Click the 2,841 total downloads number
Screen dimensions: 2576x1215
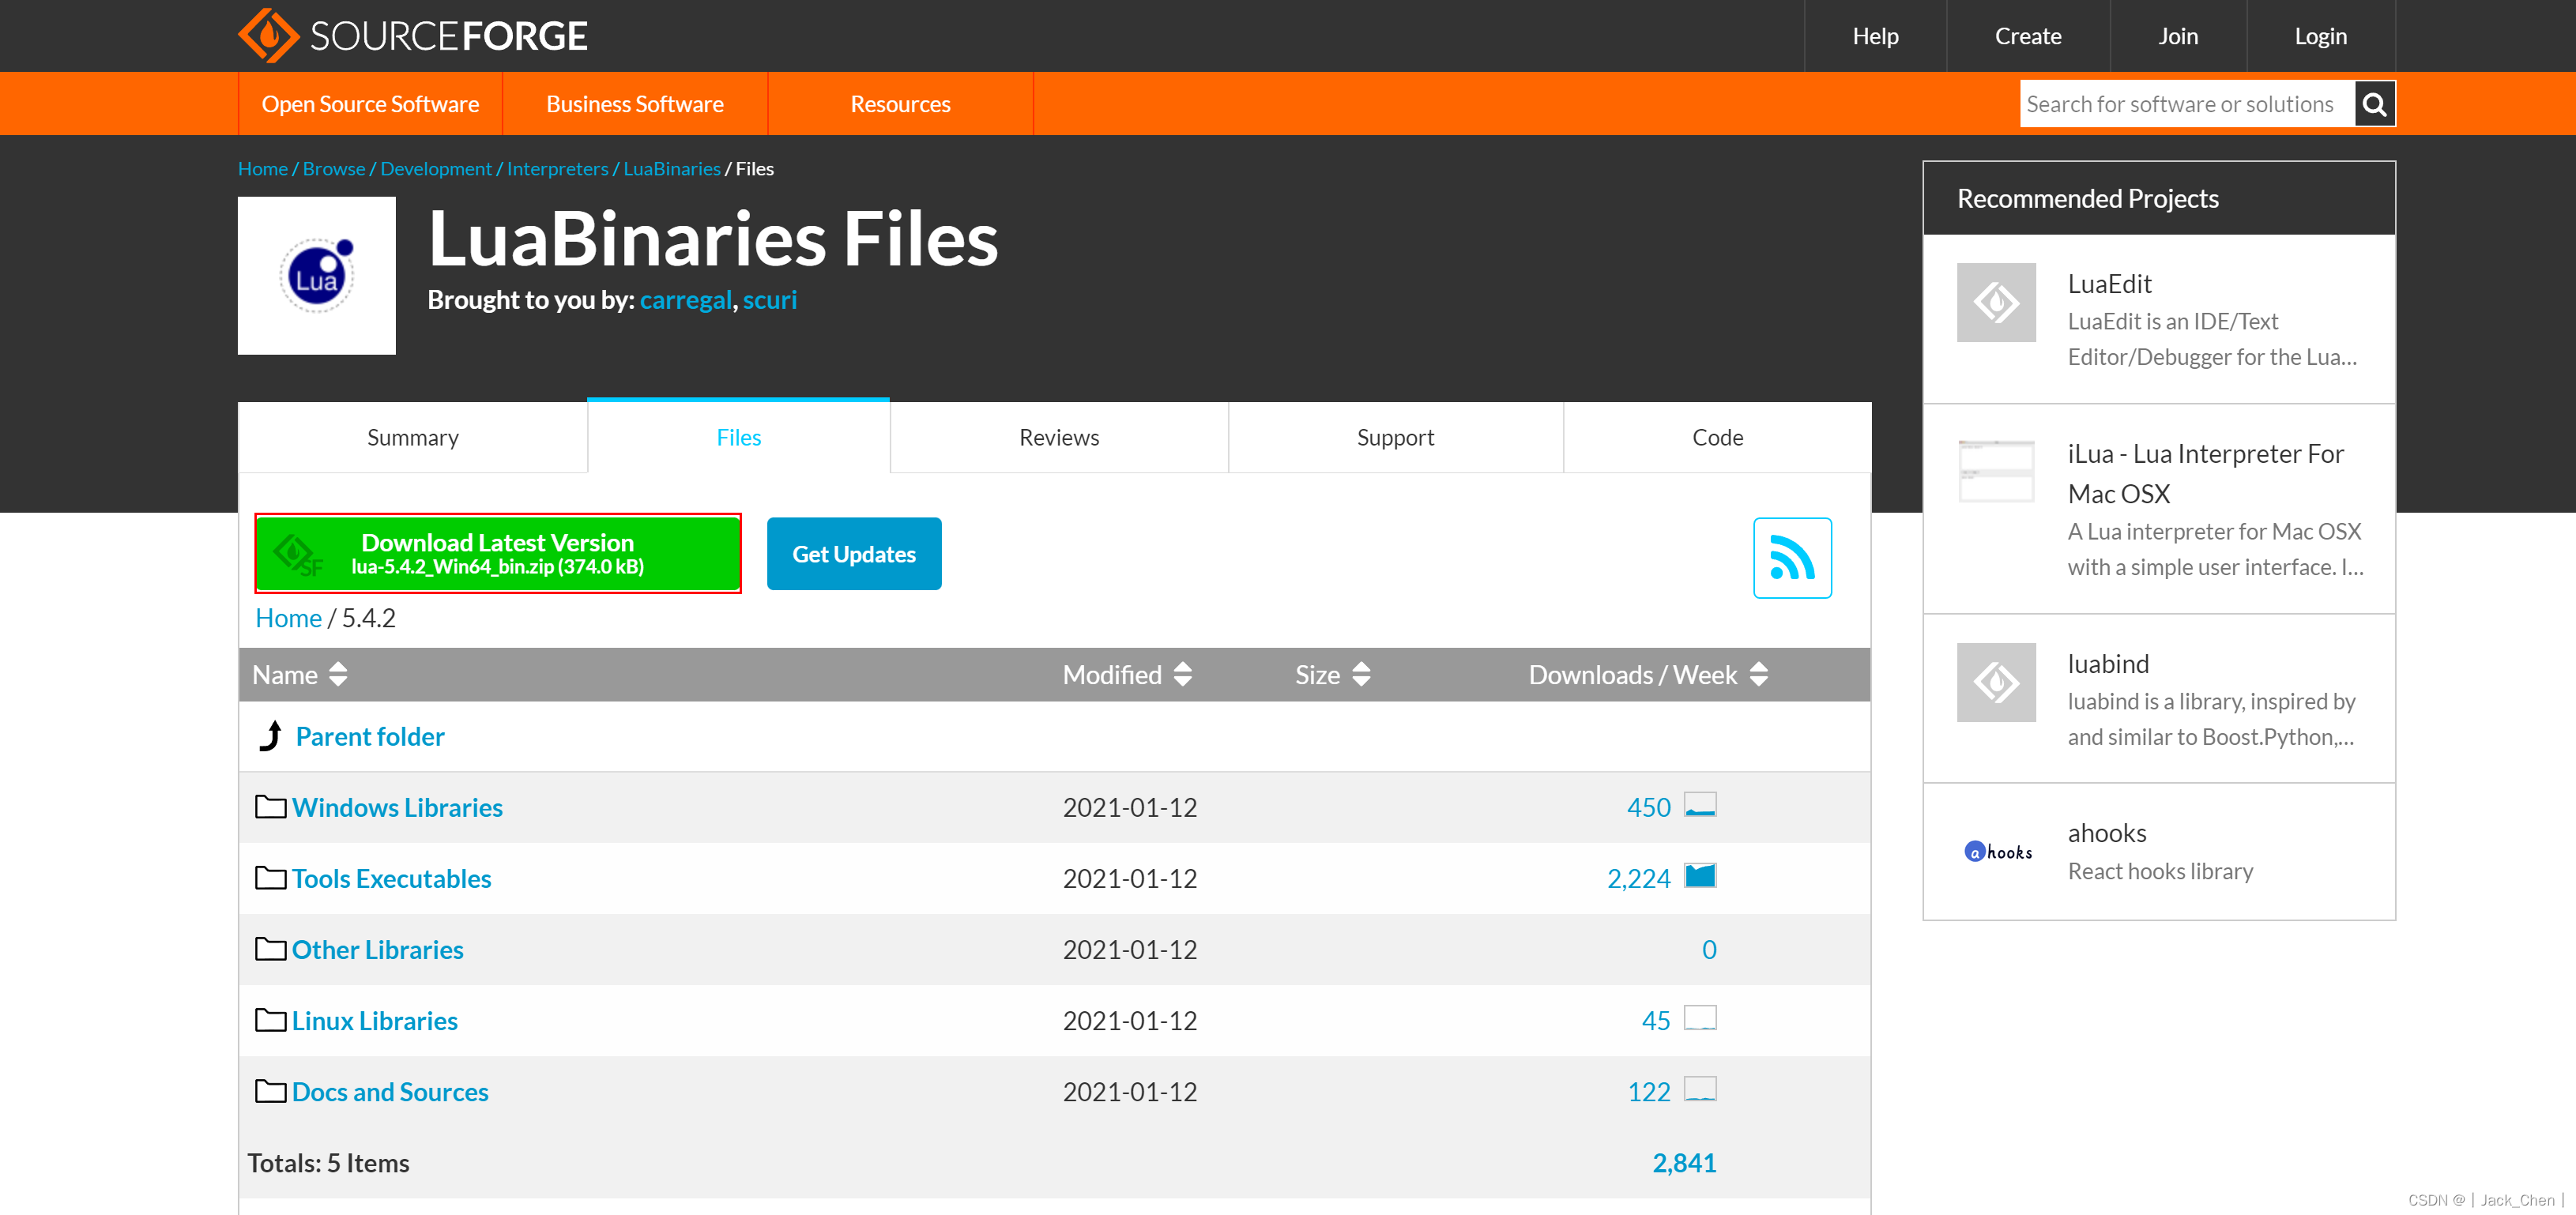[1684, 1162]
